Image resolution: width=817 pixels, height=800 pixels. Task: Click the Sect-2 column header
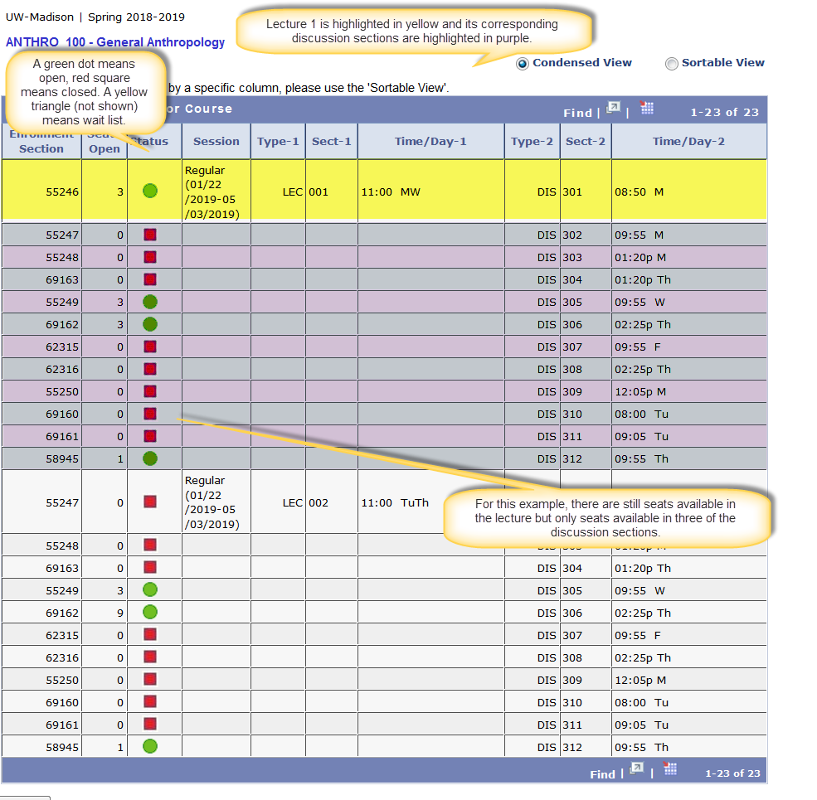[586, 141]
